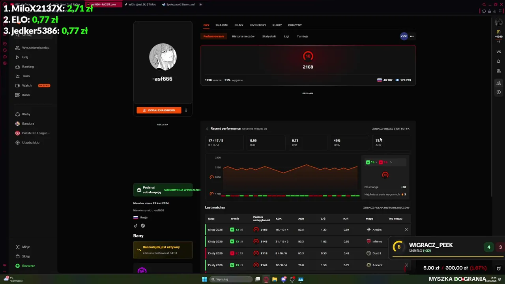Open Discord from the taskbar
505x284 pixels.
[x=283, y=279]
